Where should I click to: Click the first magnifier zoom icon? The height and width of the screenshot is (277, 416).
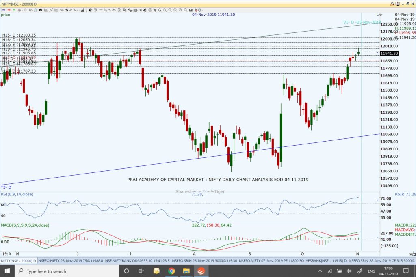tap(164, 10)
